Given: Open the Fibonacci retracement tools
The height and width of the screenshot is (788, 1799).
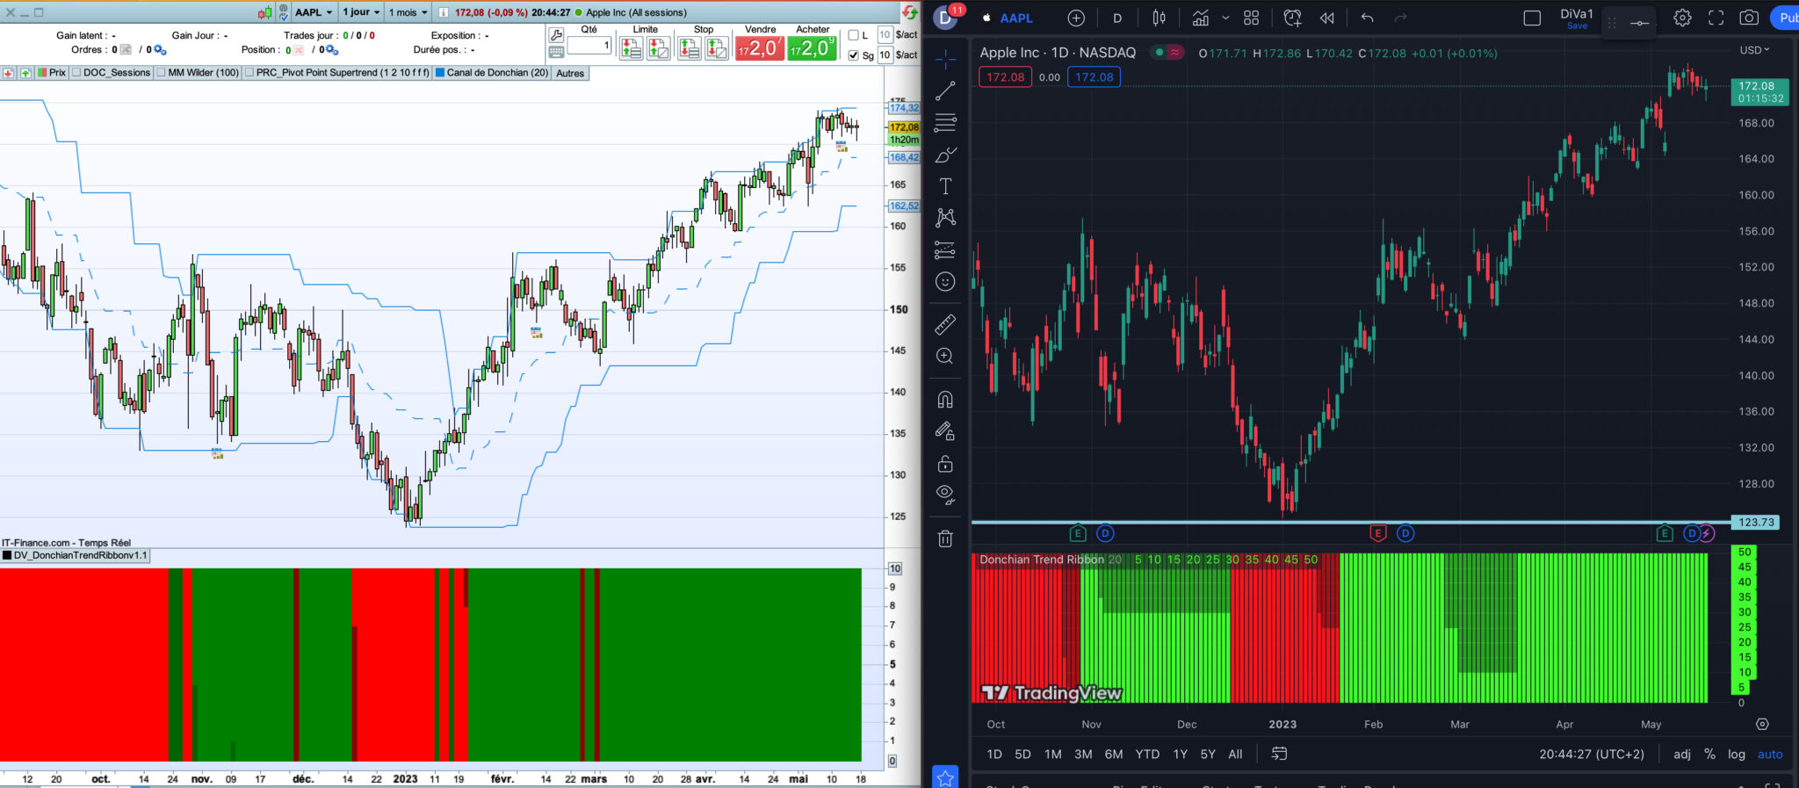Looking at the screenshot, I should pos(945,122).
